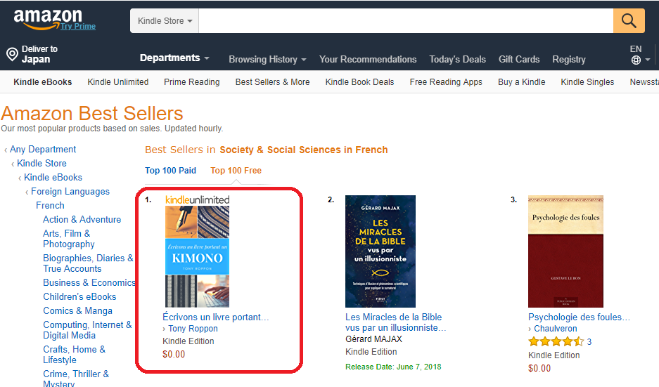Click the Kindle Unlimited logo above first book
659x387 pixels.
pyautogui.click(x=197, y=199)
